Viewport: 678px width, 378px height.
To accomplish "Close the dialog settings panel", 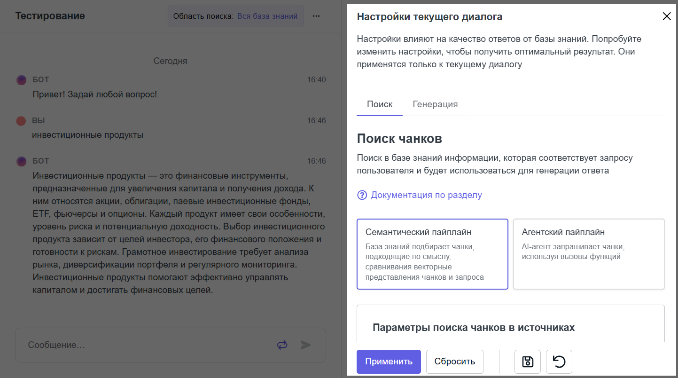I will pos(666,16).
